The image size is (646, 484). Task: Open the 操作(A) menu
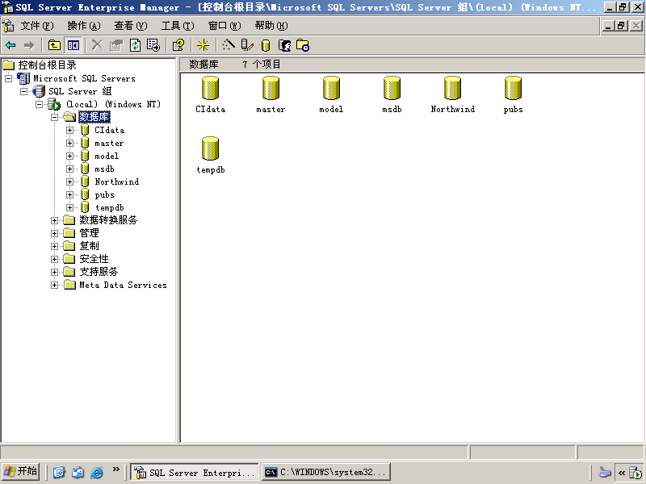coord(84,26)
